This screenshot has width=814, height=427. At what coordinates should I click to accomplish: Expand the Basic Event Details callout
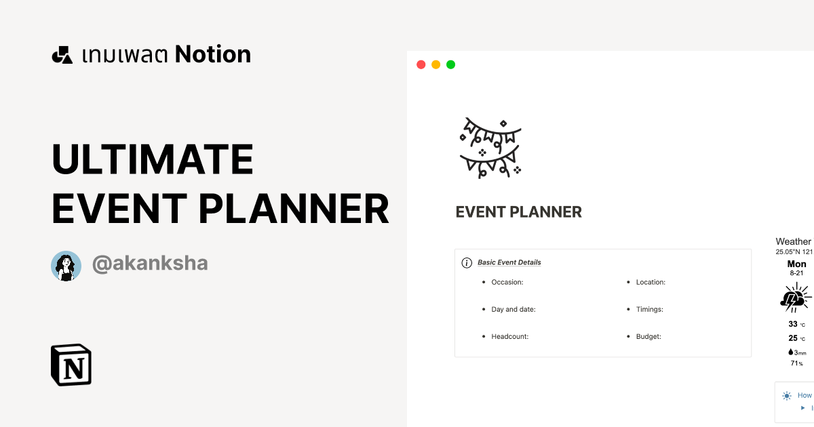[509, 262]
